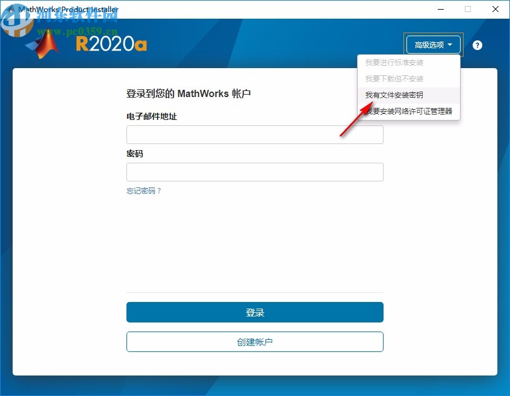
Task: Click the 电子邮件地址 input field
Action: 255,134
